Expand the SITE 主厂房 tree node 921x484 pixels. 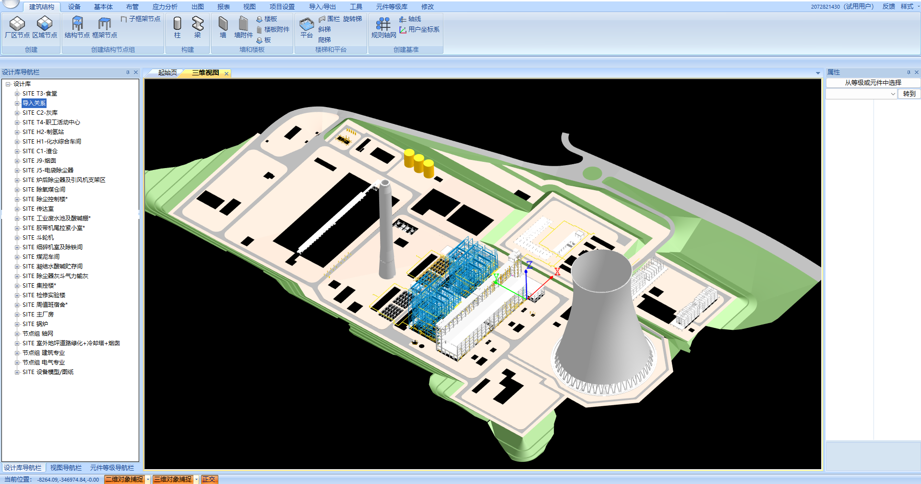click(x=17, y=315)
